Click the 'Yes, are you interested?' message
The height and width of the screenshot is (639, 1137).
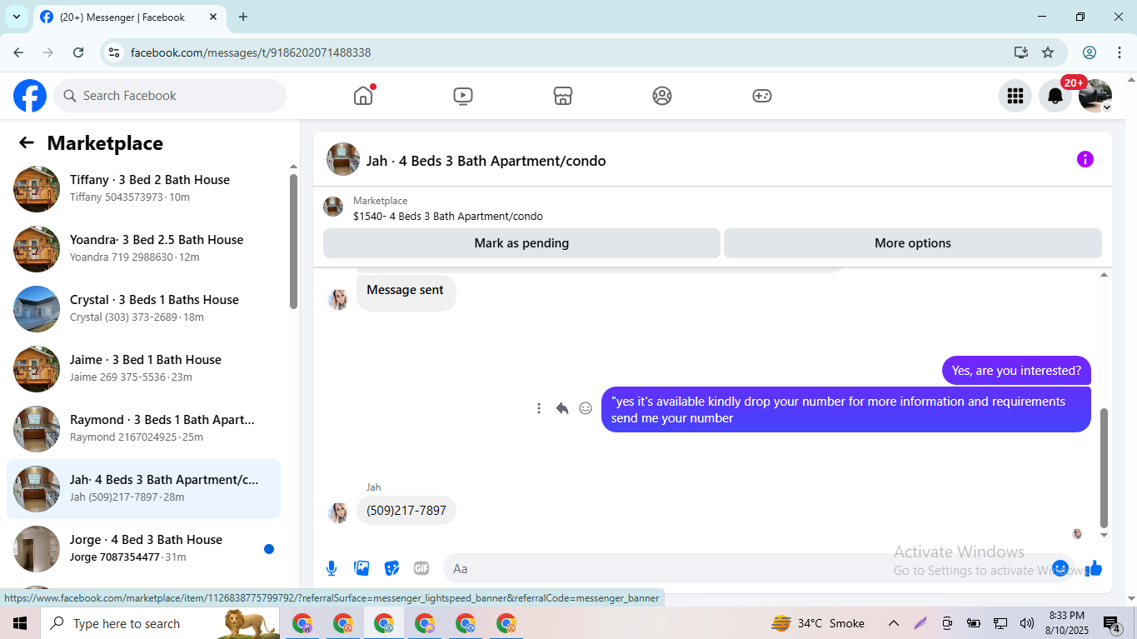coord(1016,371)
